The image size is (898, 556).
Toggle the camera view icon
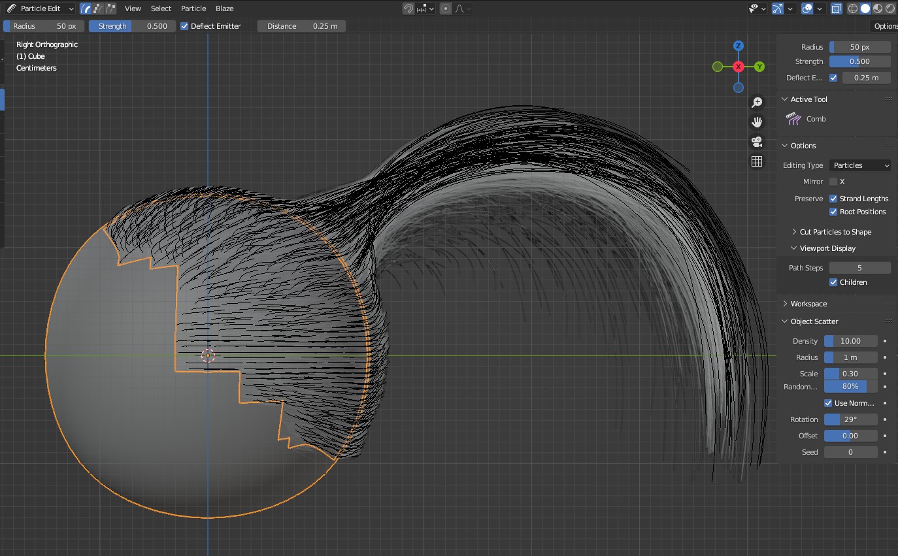point(757,142)
